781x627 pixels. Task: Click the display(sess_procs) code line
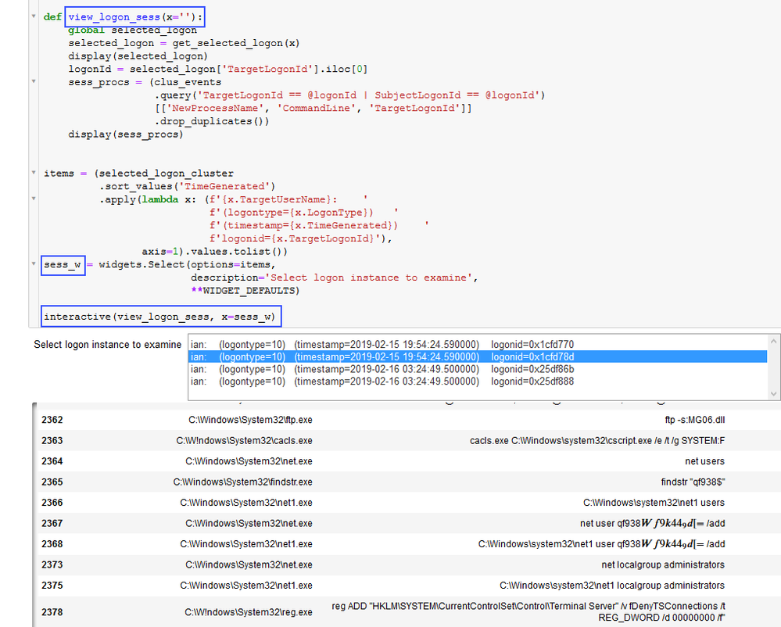(x=126, y=134)
